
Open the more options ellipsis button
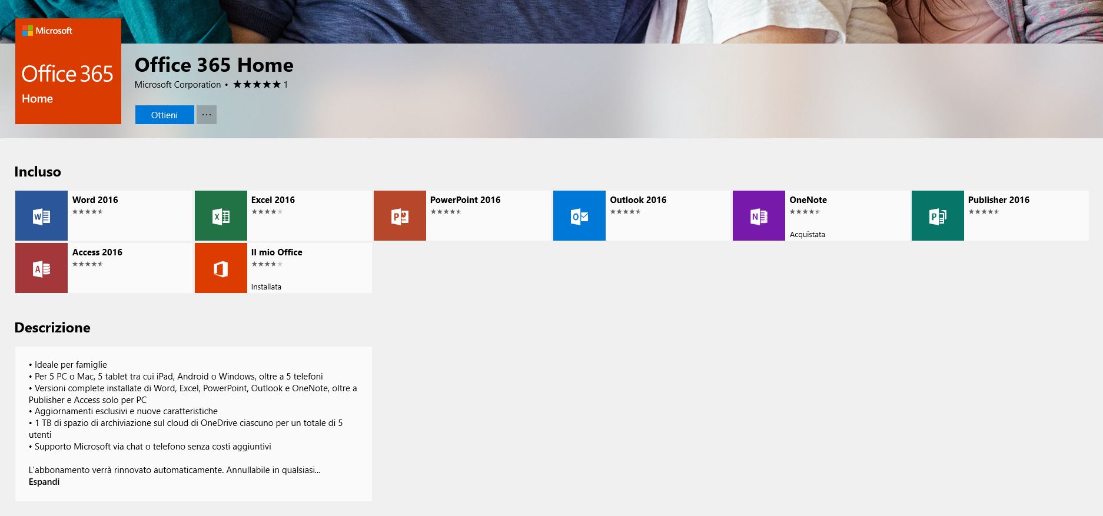coord(207,115)
